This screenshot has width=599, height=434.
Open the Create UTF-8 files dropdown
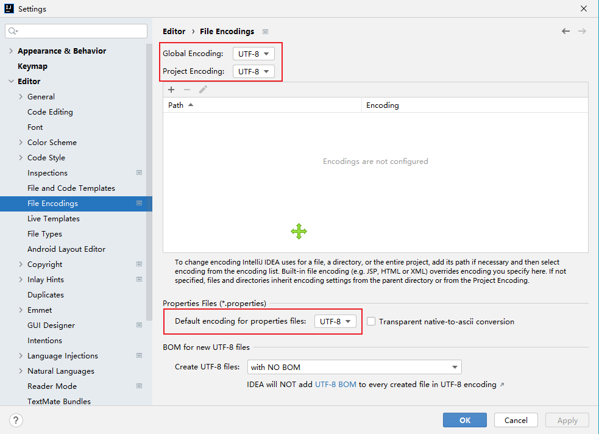pos(355,367)
